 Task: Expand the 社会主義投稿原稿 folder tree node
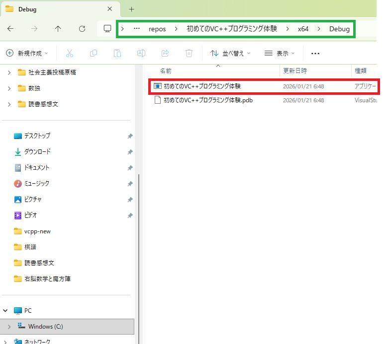tap(9, 72)
